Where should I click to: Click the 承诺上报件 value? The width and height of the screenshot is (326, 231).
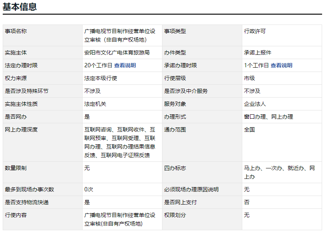click(257, 52)
